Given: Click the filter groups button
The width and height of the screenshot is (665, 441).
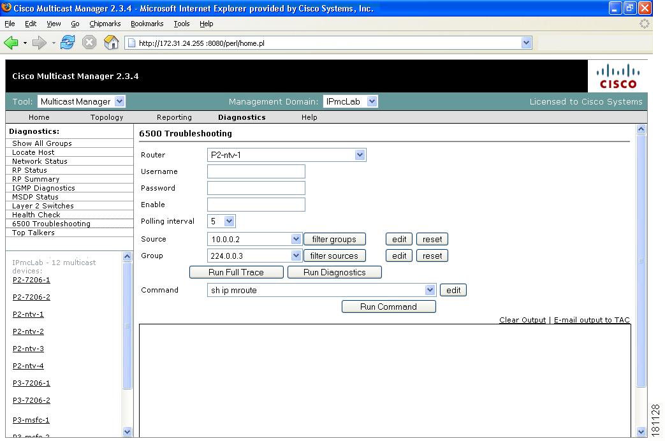Looking at the screenshot, I should tap(334, 239).
